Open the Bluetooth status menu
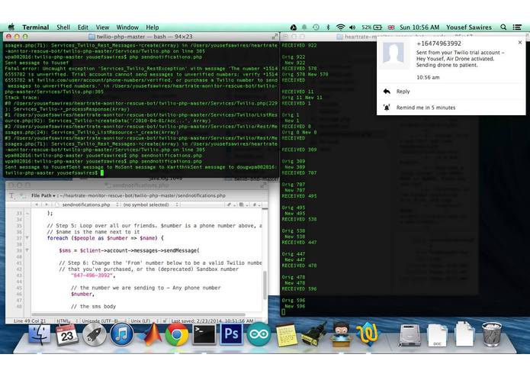The image size is (530, 377). click(328, 27)
